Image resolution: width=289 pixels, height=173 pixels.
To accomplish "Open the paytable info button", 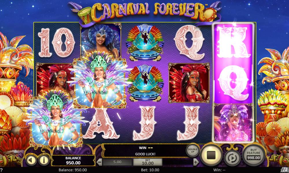I will coord(44,160).
